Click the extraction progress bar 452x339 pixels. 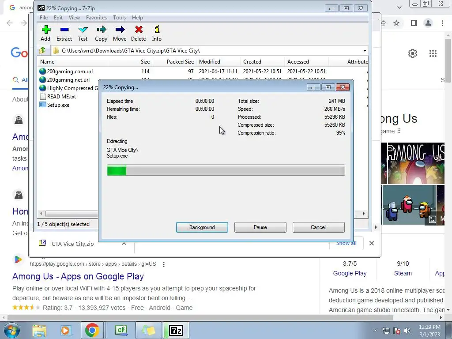click(226, 170)
